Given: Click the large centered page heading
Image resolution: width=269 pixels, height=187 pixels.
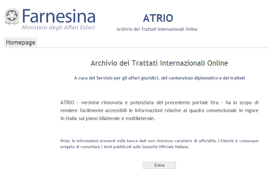Looking at the screenshot, I should (x=159, y=63).
